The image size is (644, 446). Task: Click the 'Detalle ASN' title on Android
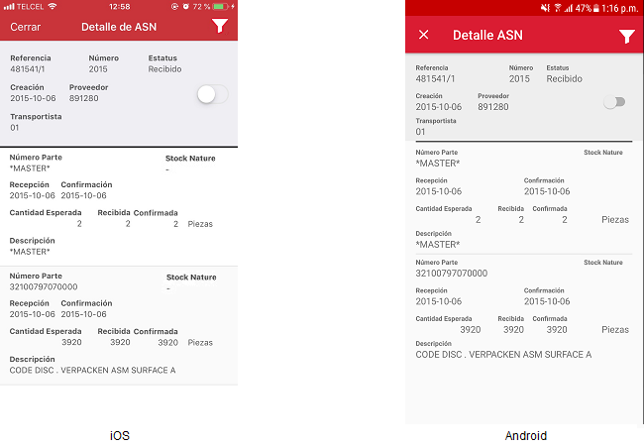[x=487, y=36]
